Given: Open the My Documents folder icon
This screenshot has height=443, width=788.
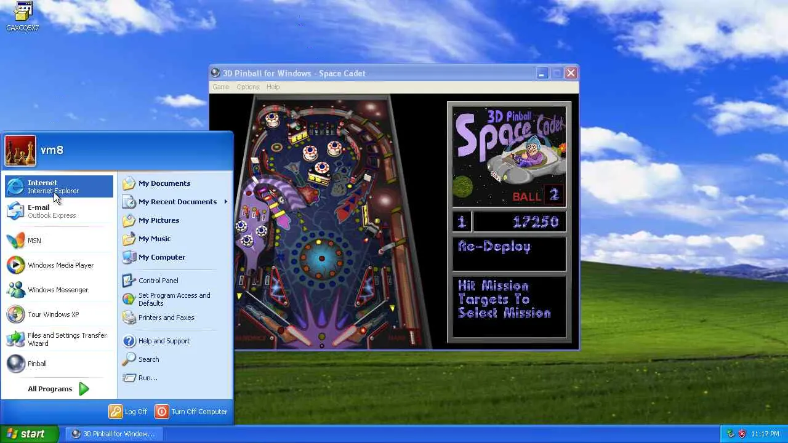Looking at the screenshot, I should (129, 183).
